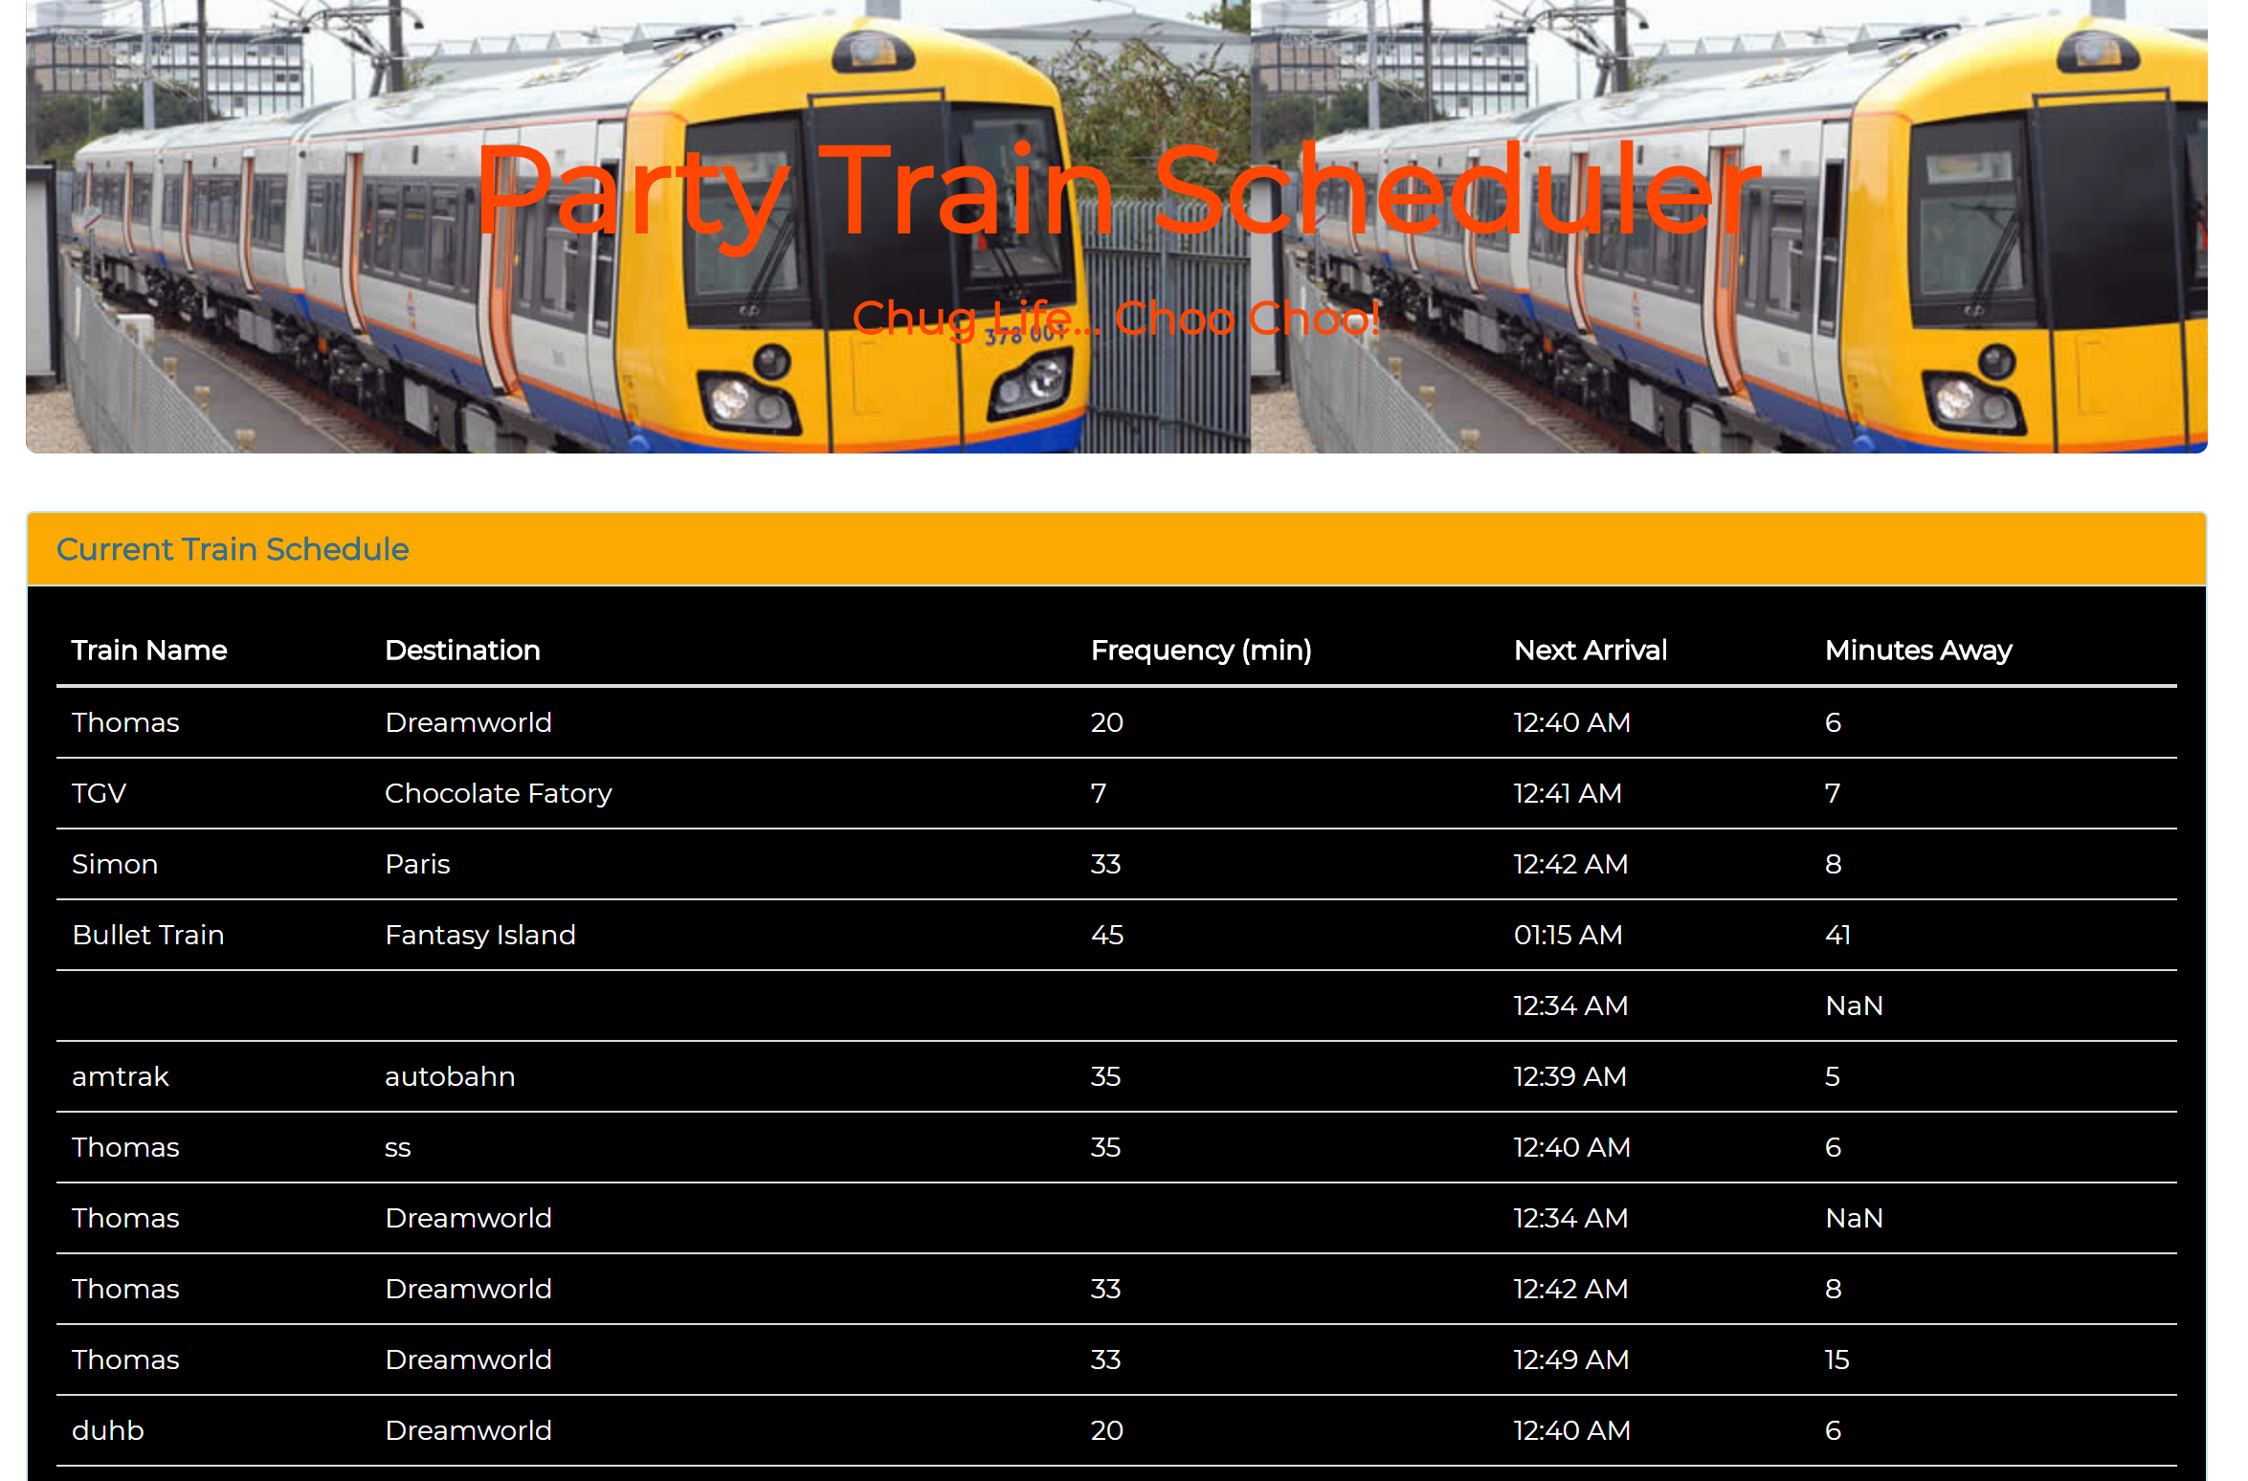2248x1481 pixels.
Task: Click the Chocolate Fatory destination cell
Action: point(498,793)
